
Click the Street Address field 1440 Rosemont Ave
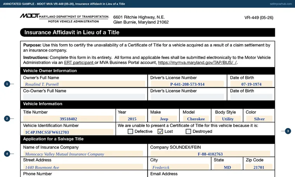83,167
